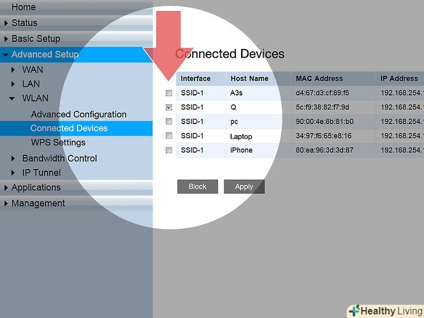Image resolution: width=424 pixels, height=318 pixels.
Task: Expand the LAN submenu arrow
Action: [13, 84]
